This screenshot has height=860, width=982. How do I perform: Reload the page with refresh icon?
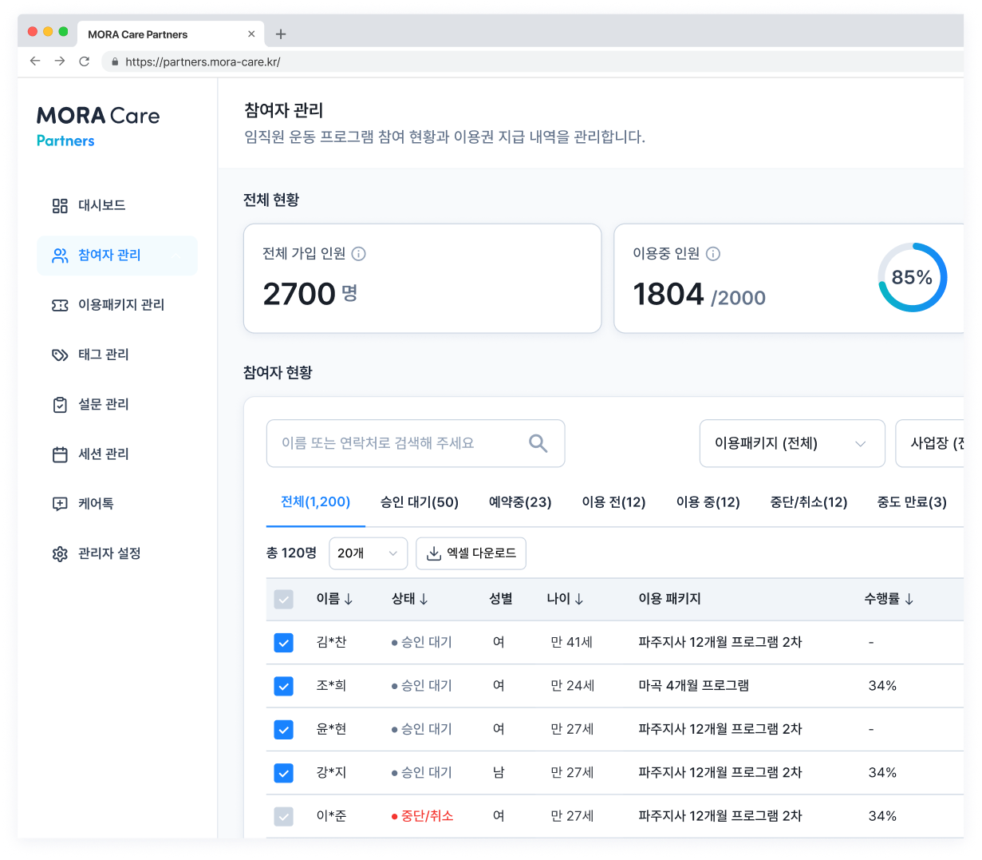(85, 61)
